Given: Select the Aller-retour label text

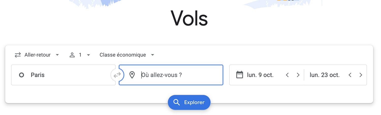Looking at the screenshot, I should click(37, 55).
